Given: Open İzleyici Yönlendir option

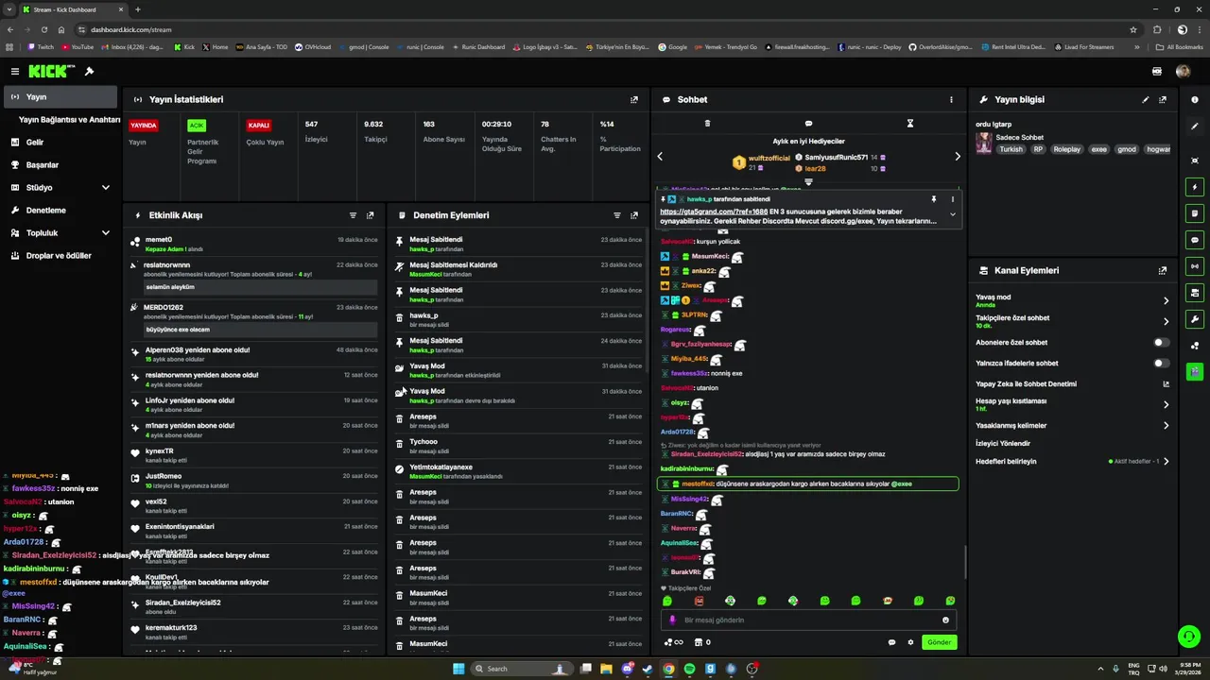Looking at the screenshot, I should [x=1003, y=443].
